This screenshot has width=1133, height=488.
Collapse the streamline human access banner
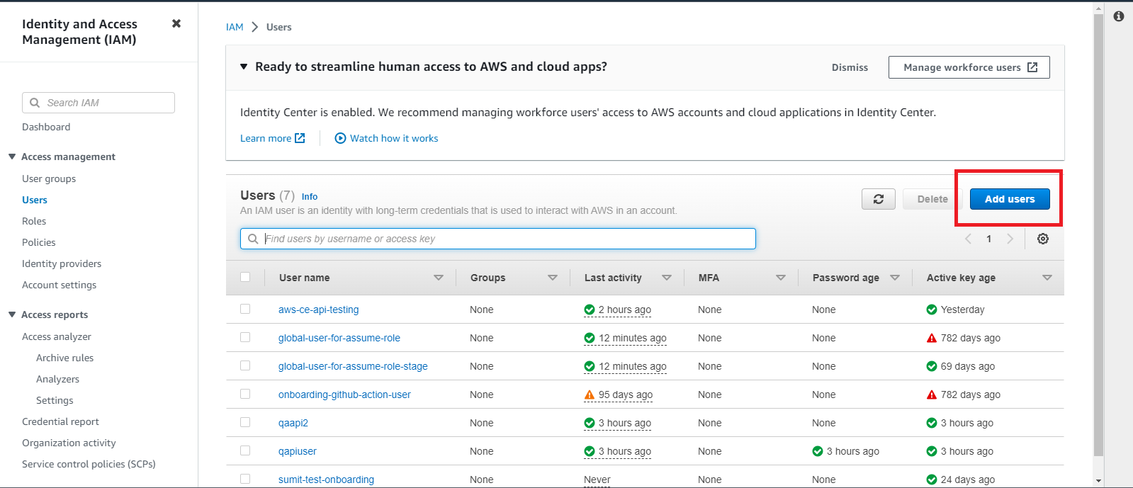tap(244, 67)
